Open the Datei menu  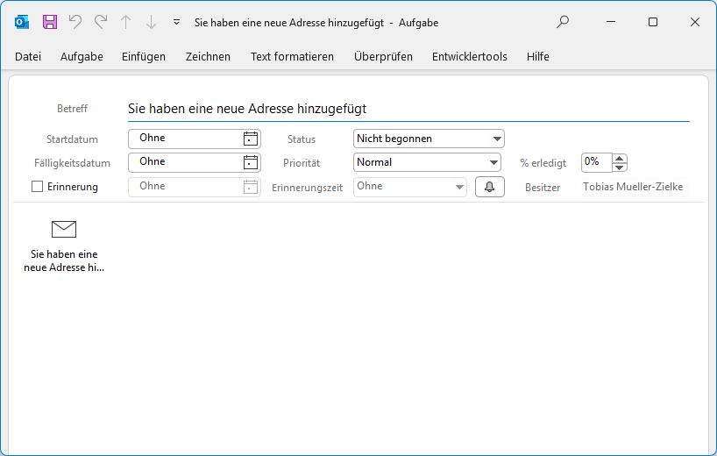pos(28,56)
